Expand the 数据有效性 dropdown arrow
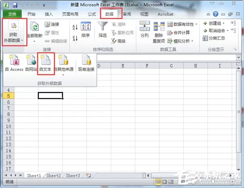244x188 pixels. (x=196, y=24)
